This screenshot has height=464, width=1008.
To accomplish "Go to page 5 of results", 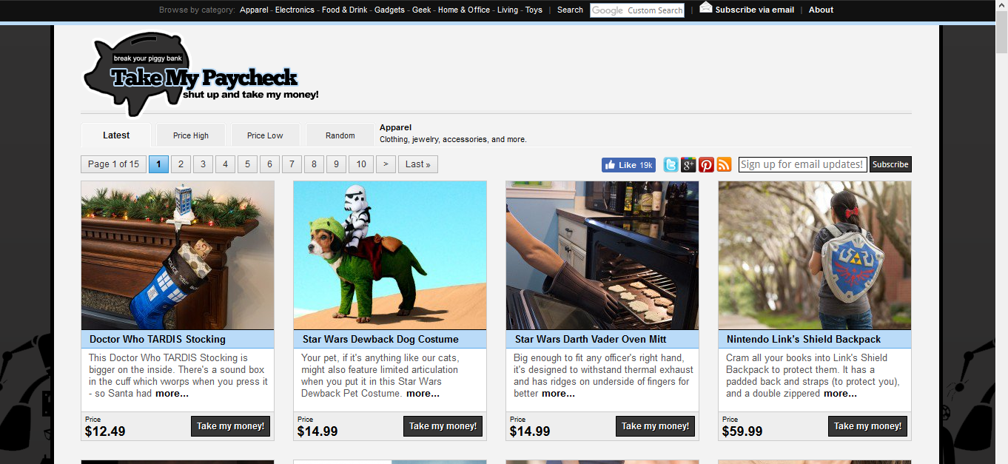I will (247, 164).
